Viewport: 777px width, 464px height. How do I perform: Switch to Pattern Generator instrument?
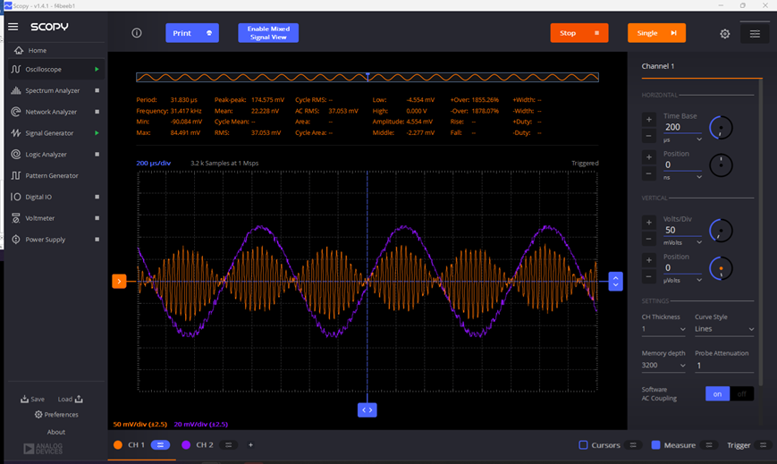52,175
